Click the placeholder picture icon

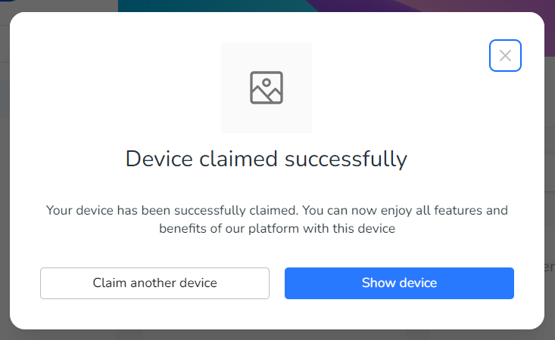267,88
